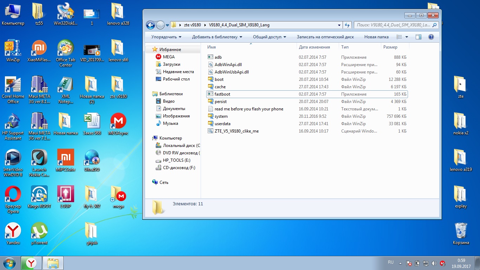Select the ZTE_V5_V9180_clike_me script file
Viewport: 480px width, 270px height.
click(236, 131)
